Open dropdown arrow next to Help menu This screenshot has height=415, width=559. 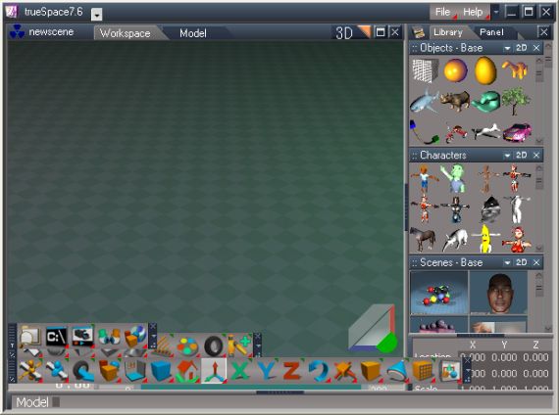(x=496, y=12)
